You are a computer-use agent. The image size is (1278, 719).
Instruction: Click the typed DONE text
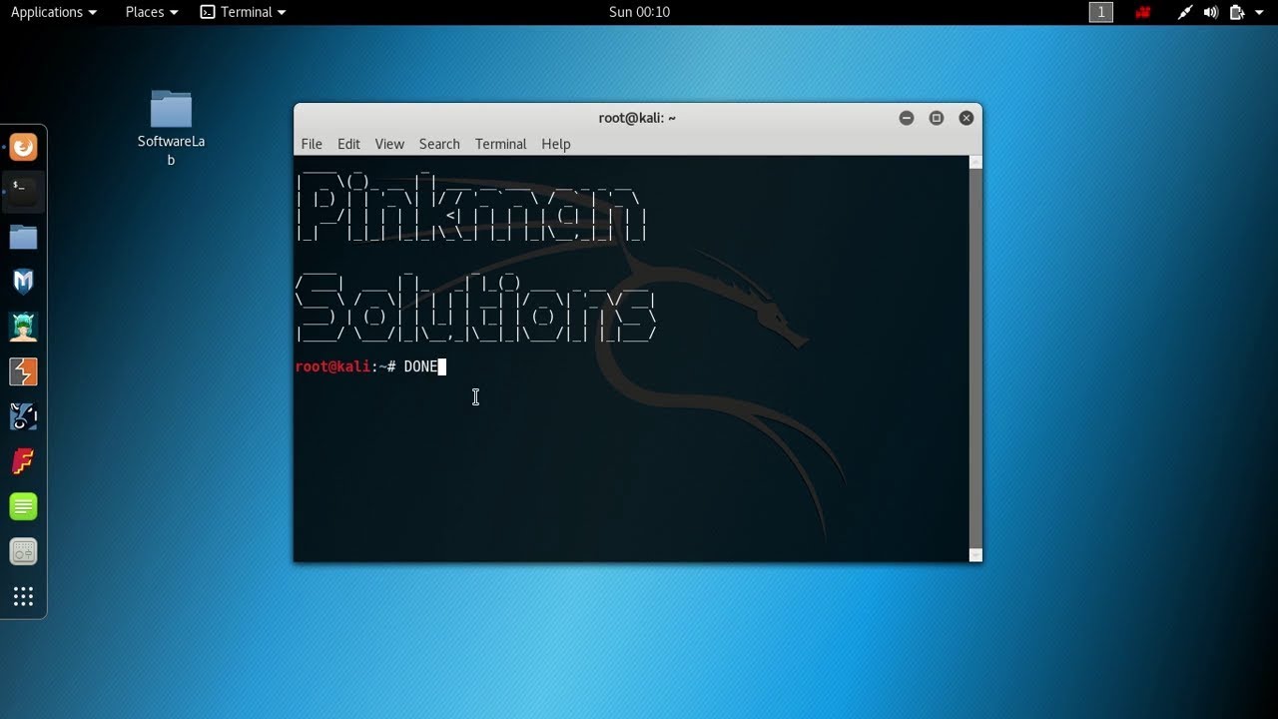click(420, 366)
